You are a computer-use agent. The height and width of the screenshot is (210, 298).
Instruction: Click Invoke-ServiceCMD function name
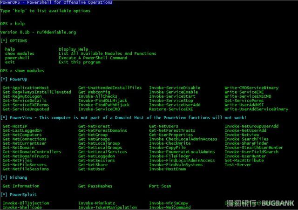click(x=99, y=109)
